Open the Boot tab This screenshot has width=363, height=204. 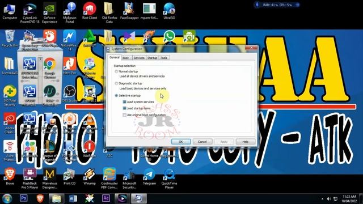(x=126, y=58)
